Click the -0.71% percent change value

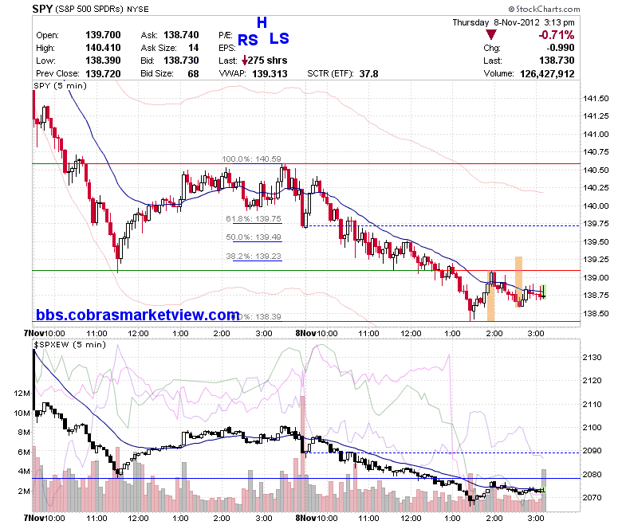pos(556,35)
